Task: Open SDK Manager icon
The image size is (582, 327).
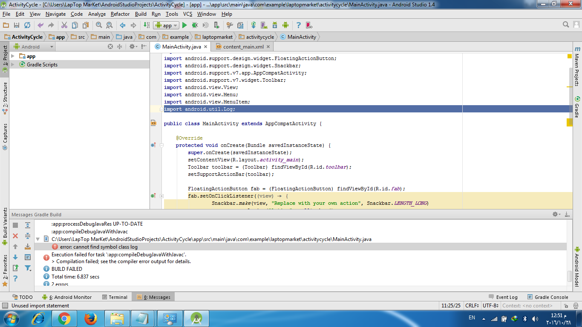Action: tap(275, 26)
